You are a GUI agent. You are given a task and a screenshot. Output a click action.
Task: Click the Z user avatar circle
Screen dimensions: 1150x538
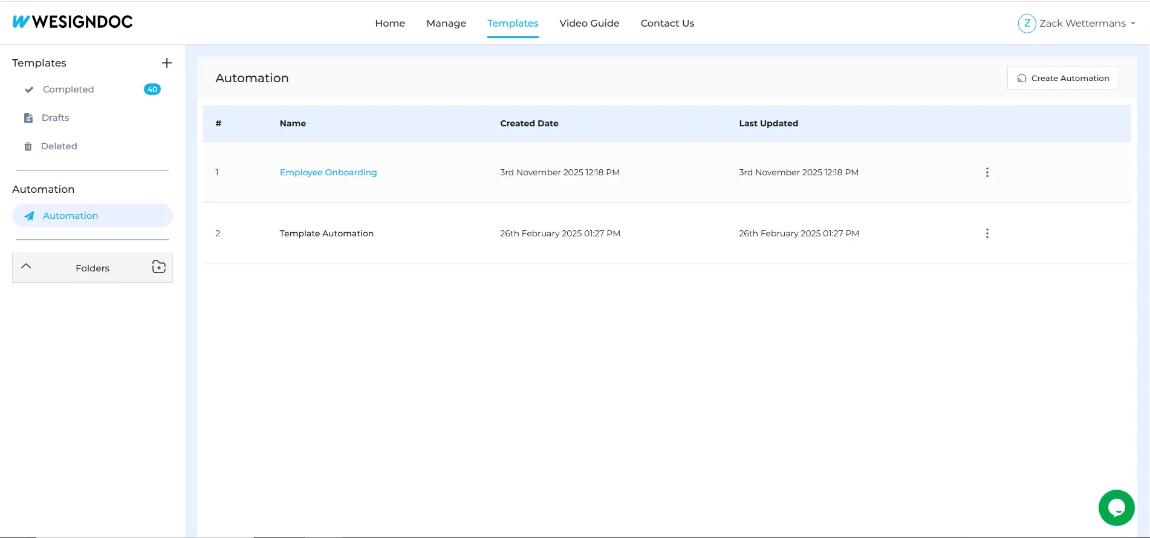tap(1027, 24)
